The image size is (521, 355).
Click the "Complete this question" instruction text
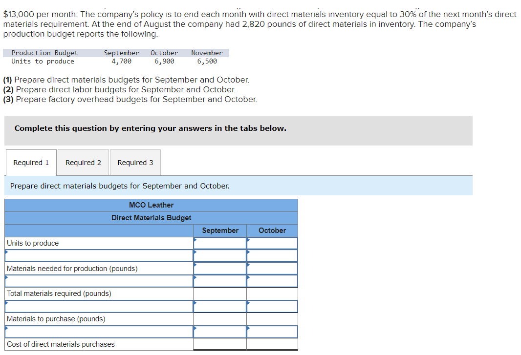(150, 128)
